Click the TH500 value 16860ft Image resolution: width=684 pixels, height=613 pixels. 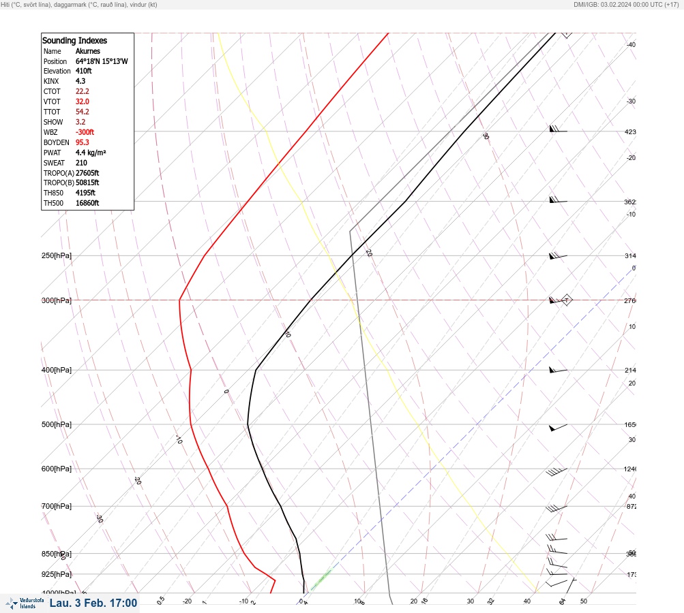[87, 203]
